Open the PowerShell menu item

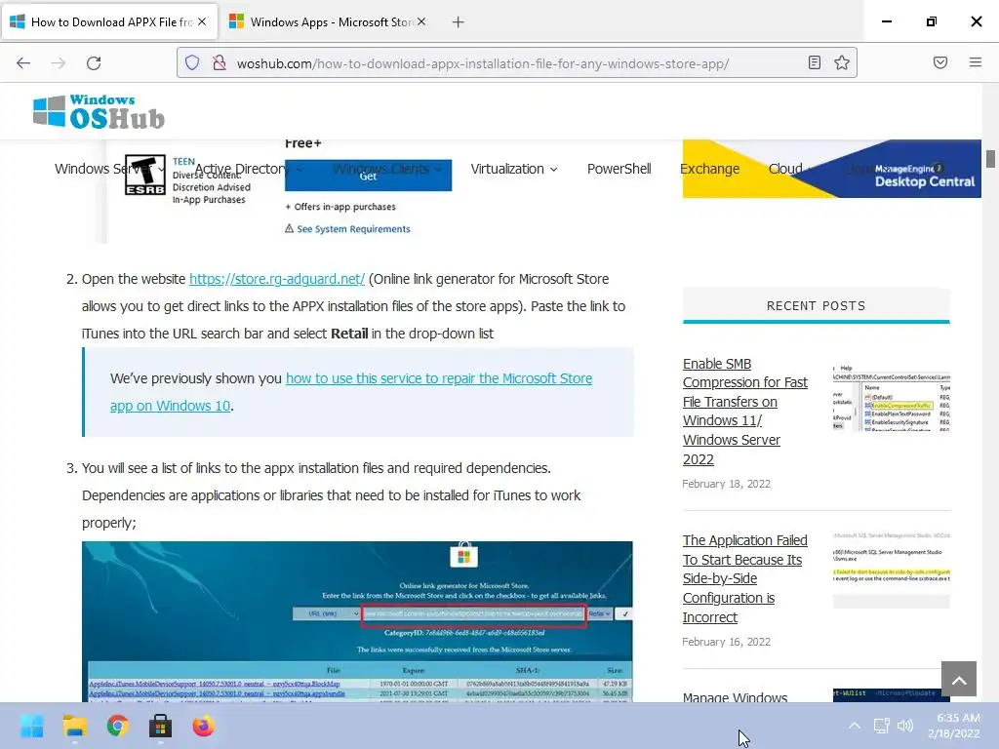point(619,169)
